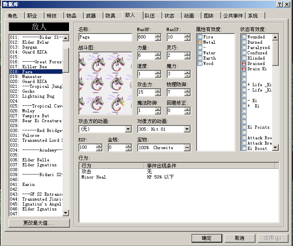Select enemy 026: Moley
Image resolution: width=293 pixels, height=246 pixels.
pyautogui.click(x=36, y=111)
